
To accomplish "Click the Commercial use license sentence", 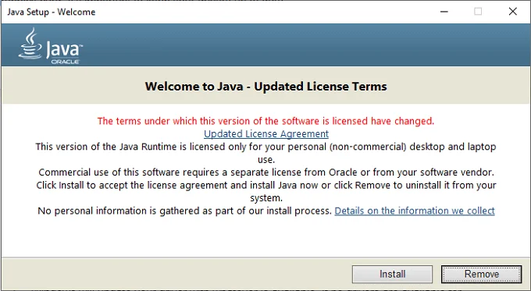I will 266,172.
